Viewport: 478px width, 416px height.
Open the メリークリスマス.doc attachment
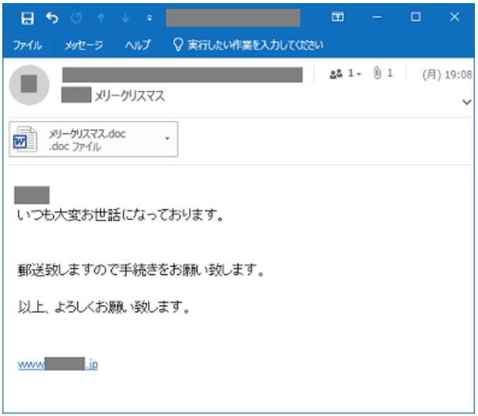93,139
